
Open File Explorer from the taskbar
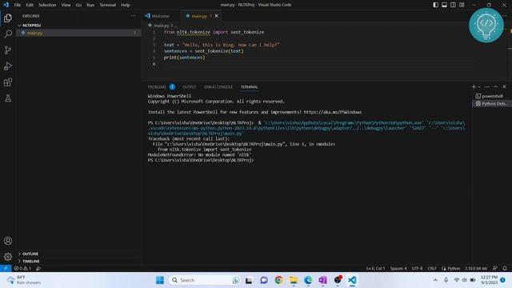point(294,280)
